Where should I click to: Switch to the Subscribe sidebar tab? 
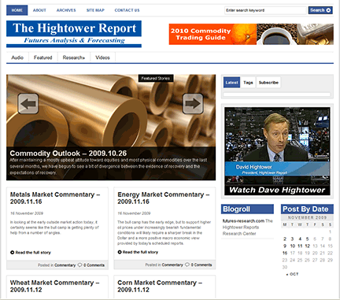pyautogui.click(x=268, y=83)
